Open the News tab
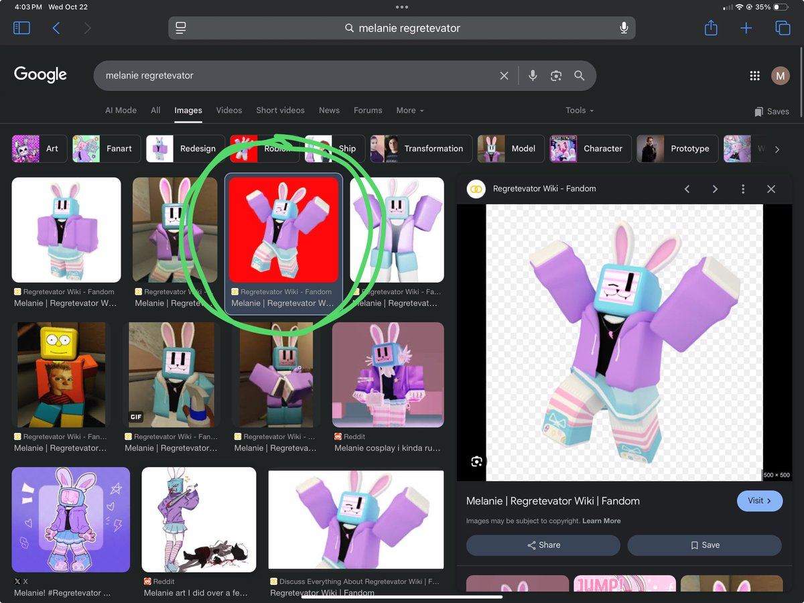804x603 pixels. (x=329, y=111)
